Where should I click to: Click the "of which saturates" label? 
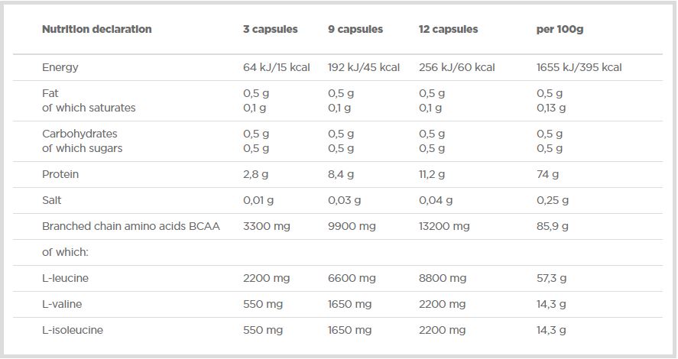click(x=89, y=108)
